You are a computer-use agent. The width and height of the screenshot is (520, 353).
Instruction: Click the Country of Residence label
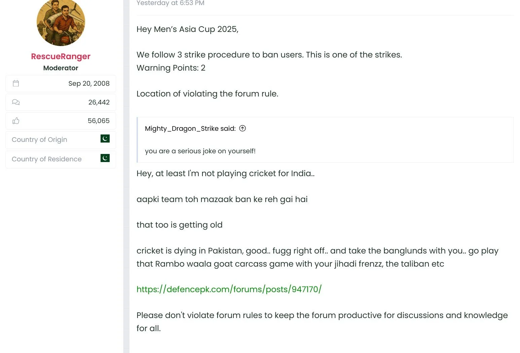47,159
